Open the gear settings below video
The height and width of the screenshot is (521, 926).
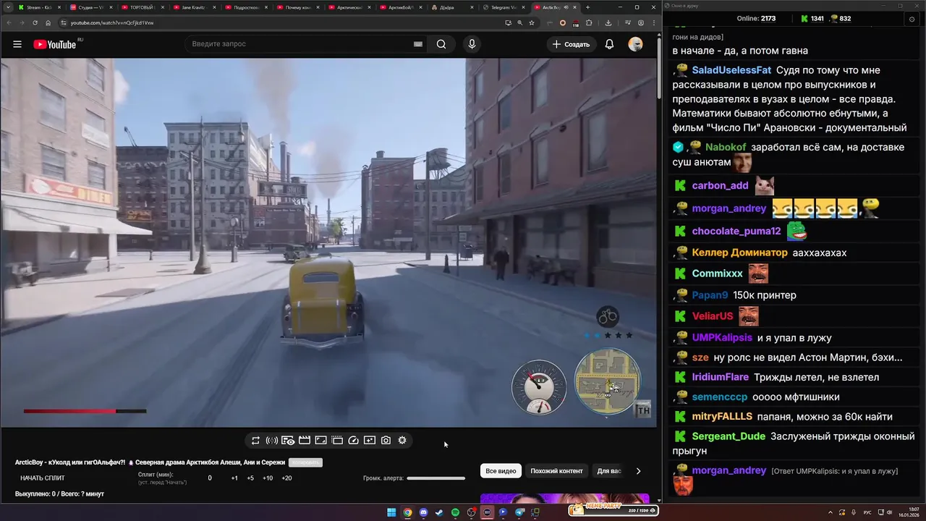402,440
